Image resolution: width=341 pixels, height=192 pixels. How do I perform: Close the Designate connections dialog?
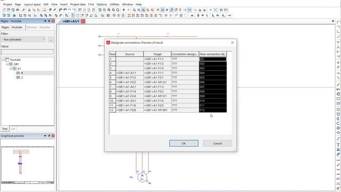point(232,43)
